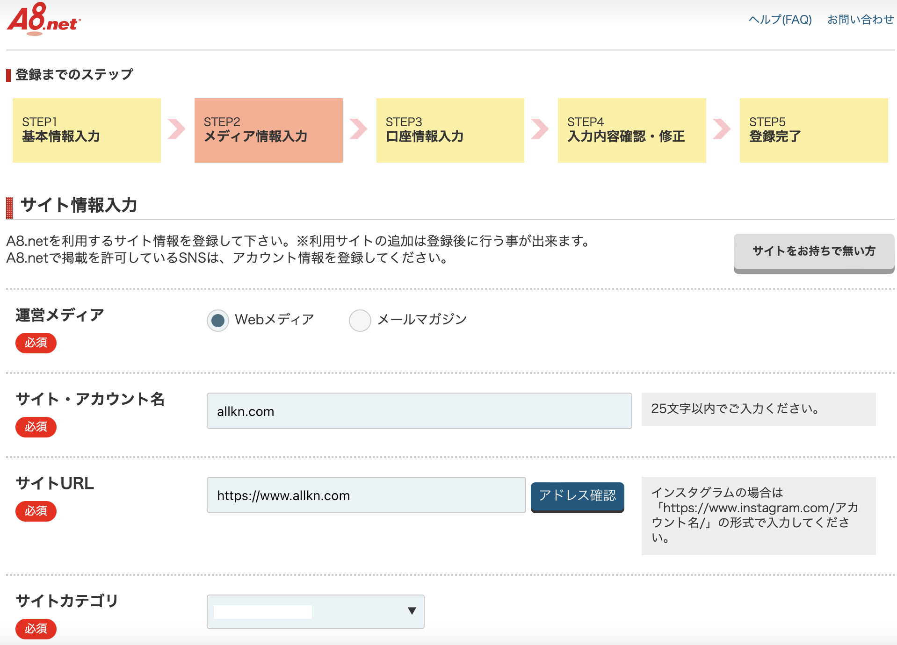Click the 登録までのステップ heading
The width and height of the screenshot is (897, 645).
[74, 74]
